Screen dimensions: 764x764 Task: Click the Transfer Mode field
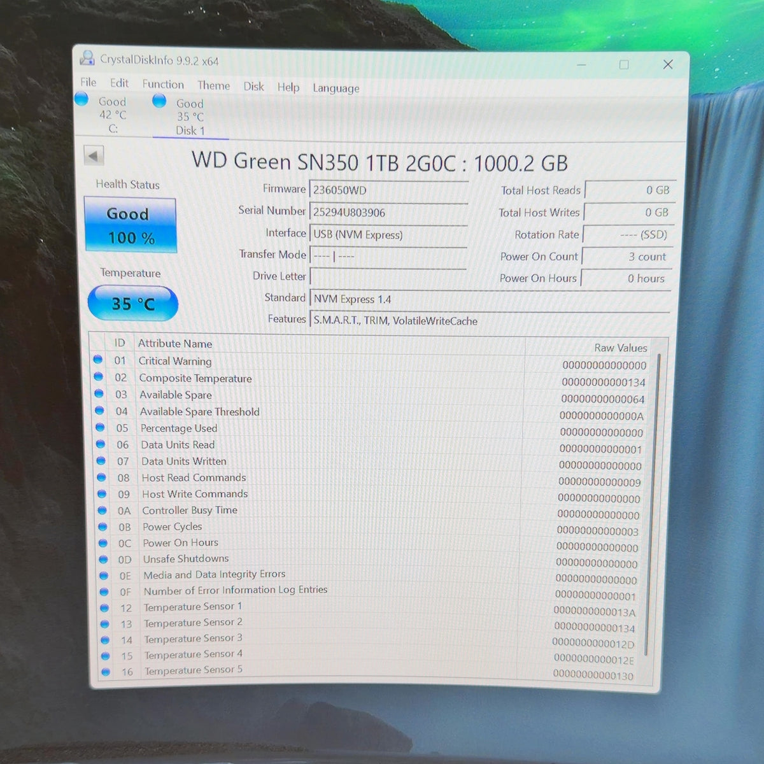pyautogui.click(x=388, y=256)
